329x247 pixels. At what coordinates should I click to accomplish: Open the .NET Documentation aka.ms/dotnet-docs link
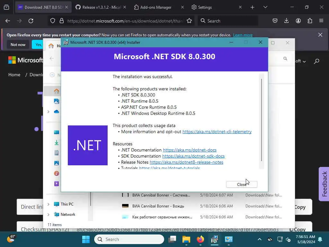[x=190, y=150]
